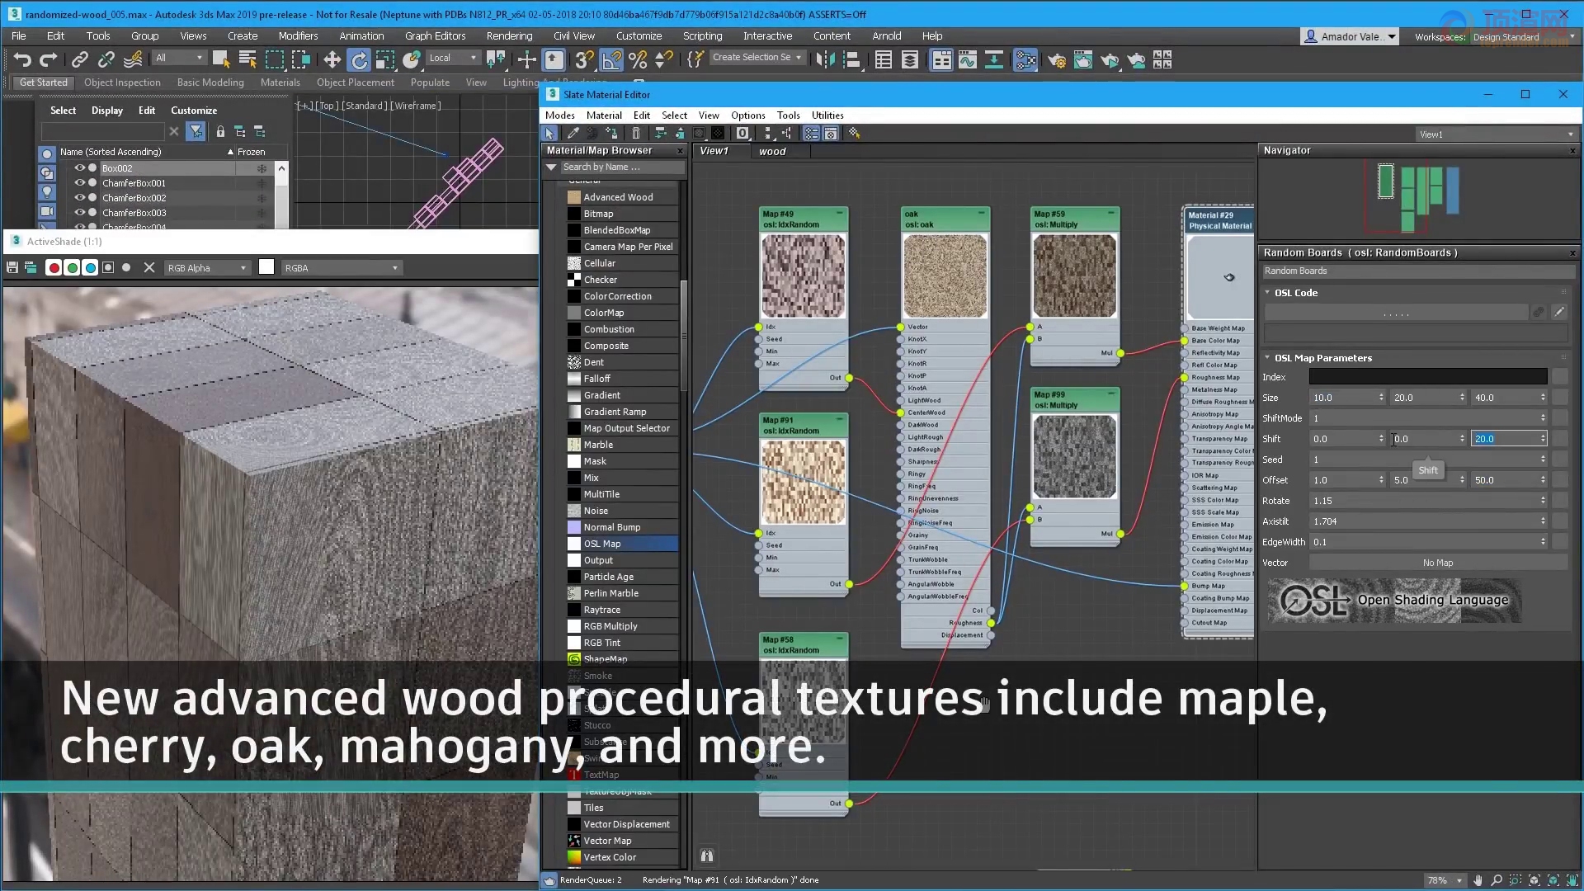Toggle visibility eye of ChamferBox001

(80, 182)
